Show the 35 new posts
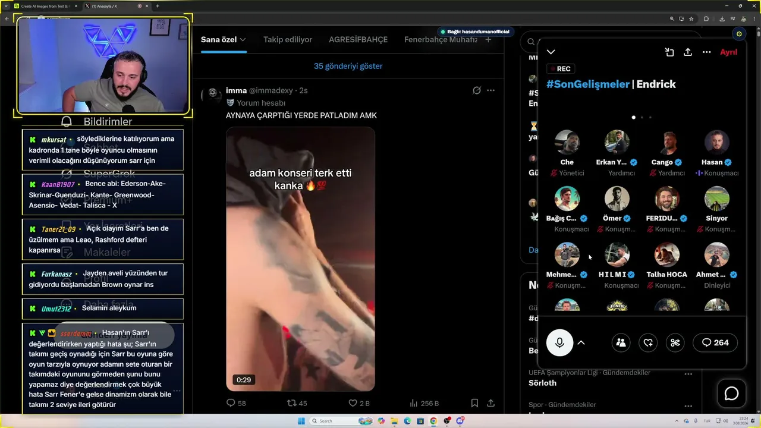Viewport: 761px width, 428px height. (x=348, y=66)
